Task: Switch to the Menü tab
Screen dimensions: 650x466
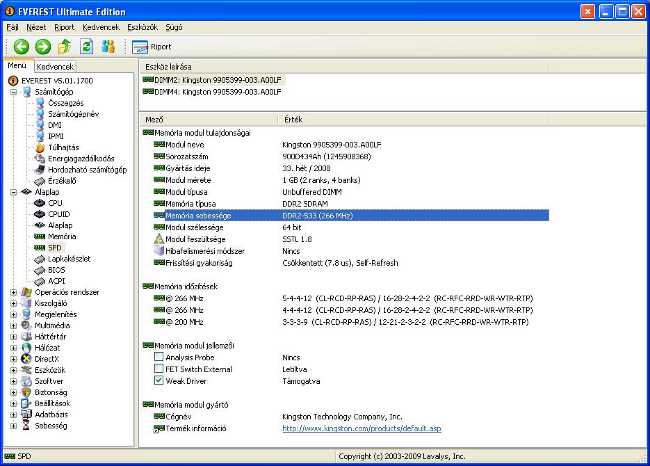Action: point(17,65)
